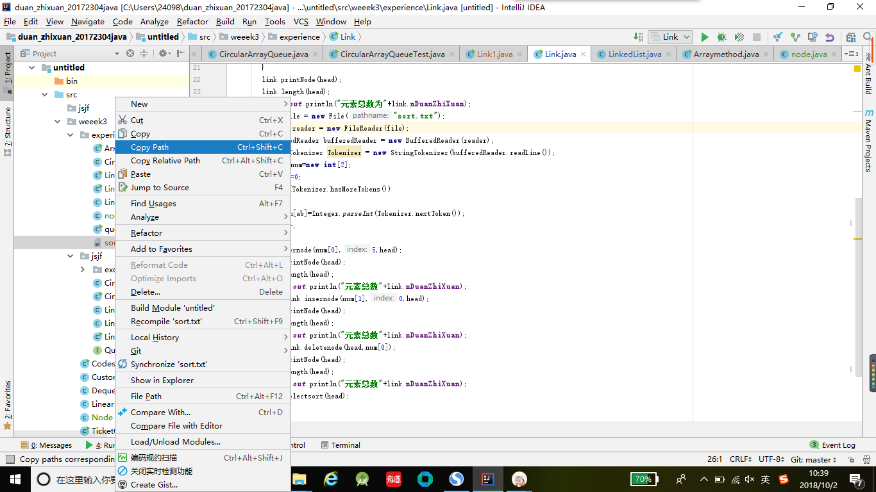
Task: Open the Local History submenu
Action: [203, 338]
